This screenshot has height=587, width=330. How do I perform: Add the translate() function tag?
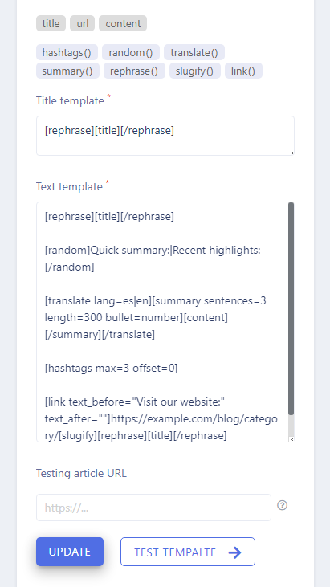pos(194,52)
